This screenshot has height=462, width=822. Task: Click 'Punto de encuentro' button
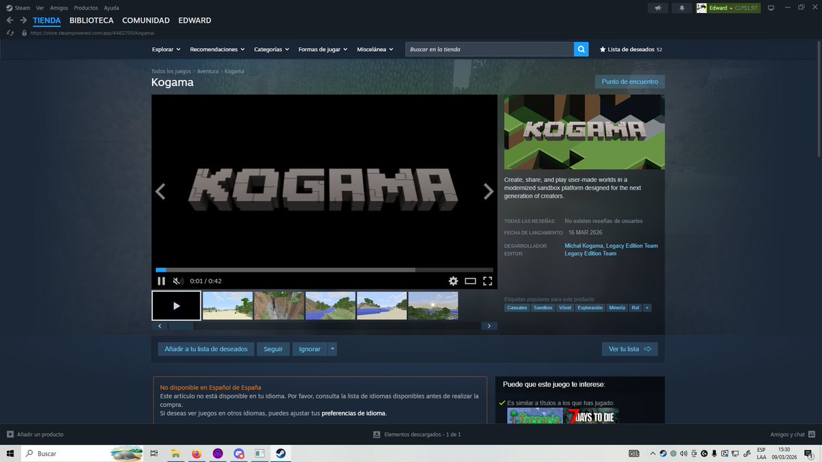click(x=630, y=81)
